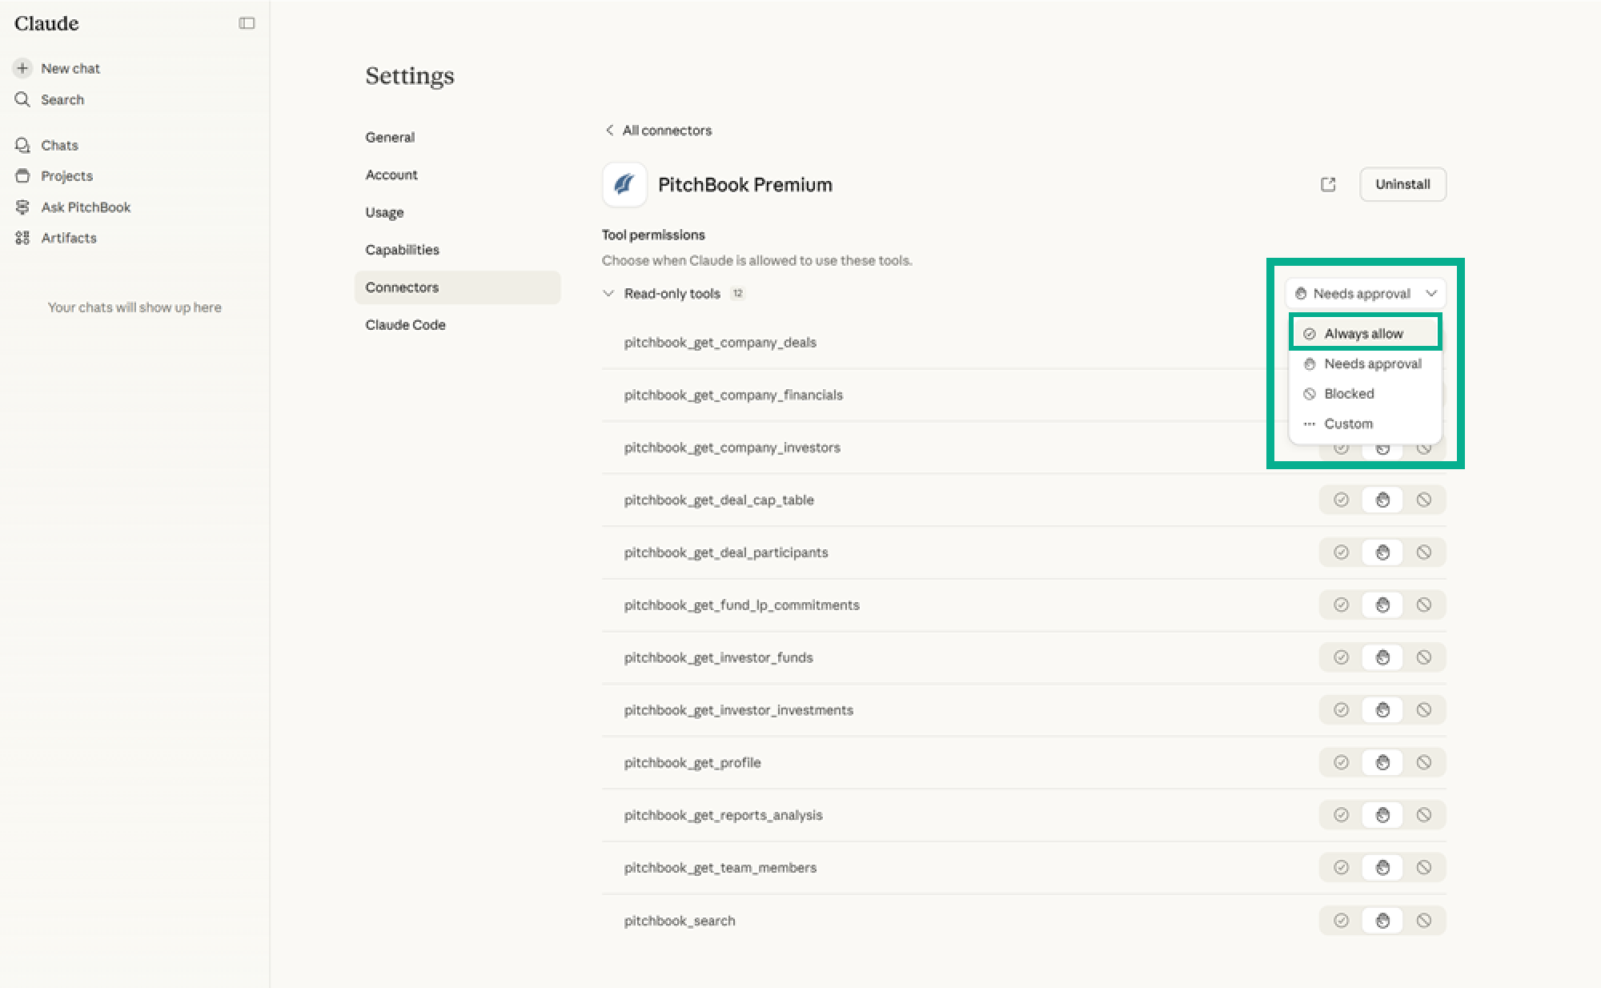This screenshot has width=1601, height=988.
Task: Block the pitchbook_search tool
Action: click(1423, 921)
